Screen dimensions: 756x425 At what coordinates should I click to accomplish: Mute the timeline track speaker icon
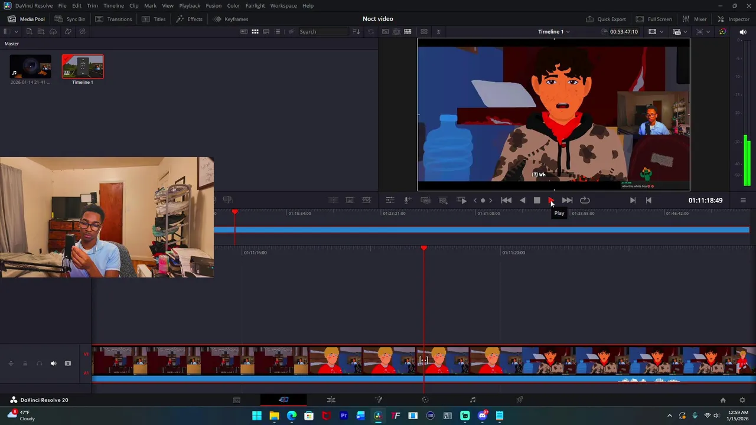pos(53,364)
